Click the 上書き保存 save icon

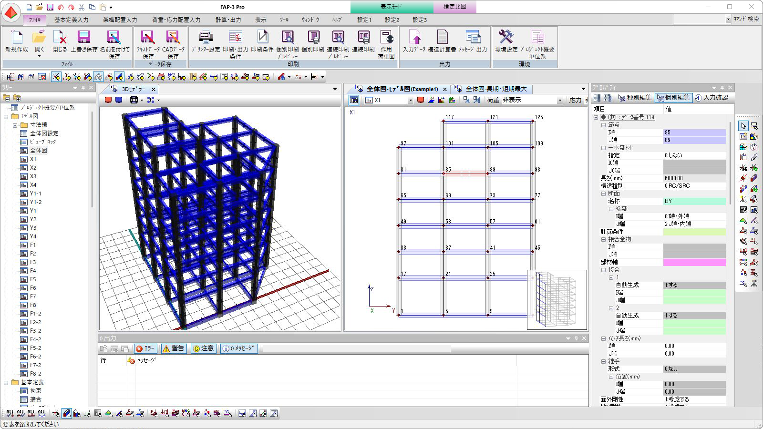point(84,41)
